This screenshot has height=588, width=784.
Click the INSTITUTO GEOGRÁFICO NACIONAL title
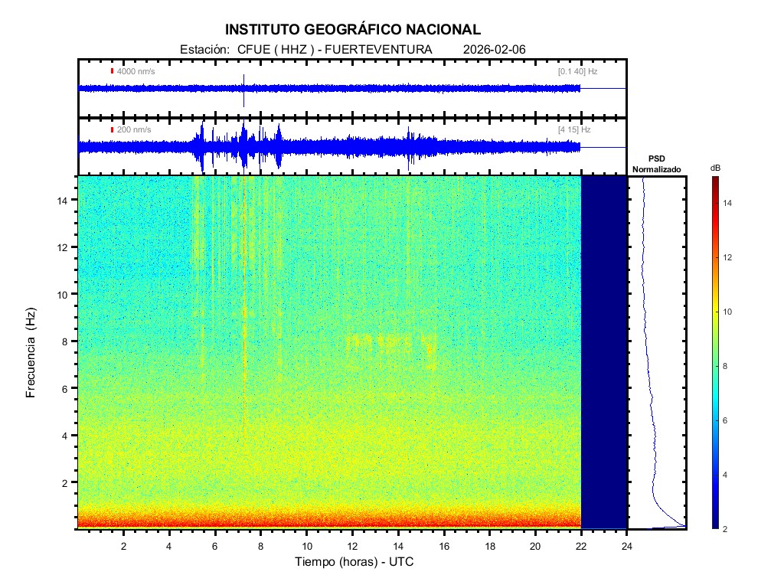click(x=353, y=30)
